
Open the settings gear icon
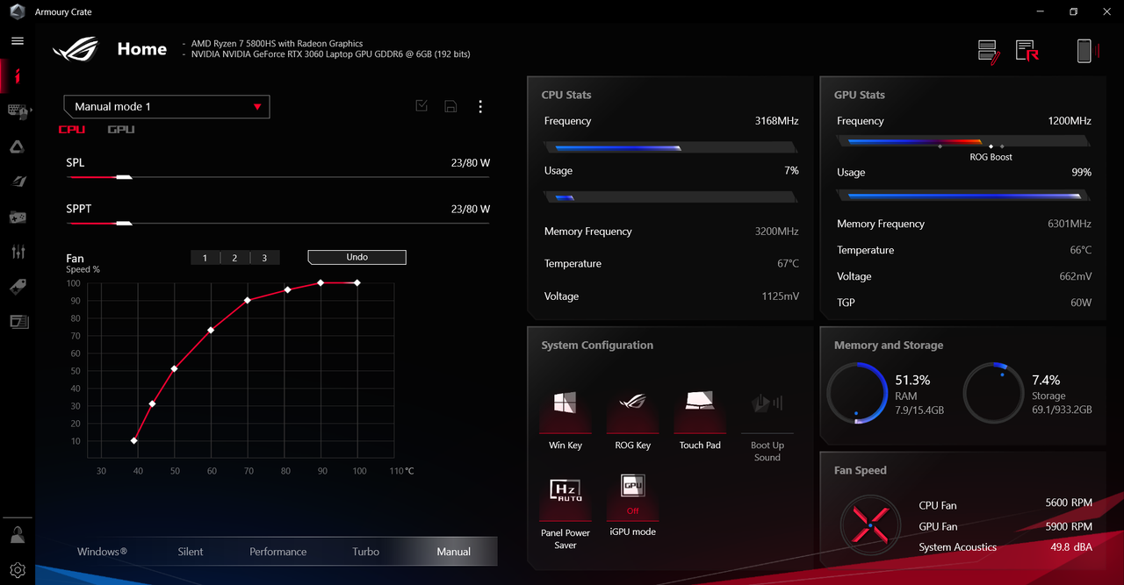coord(18,569)
